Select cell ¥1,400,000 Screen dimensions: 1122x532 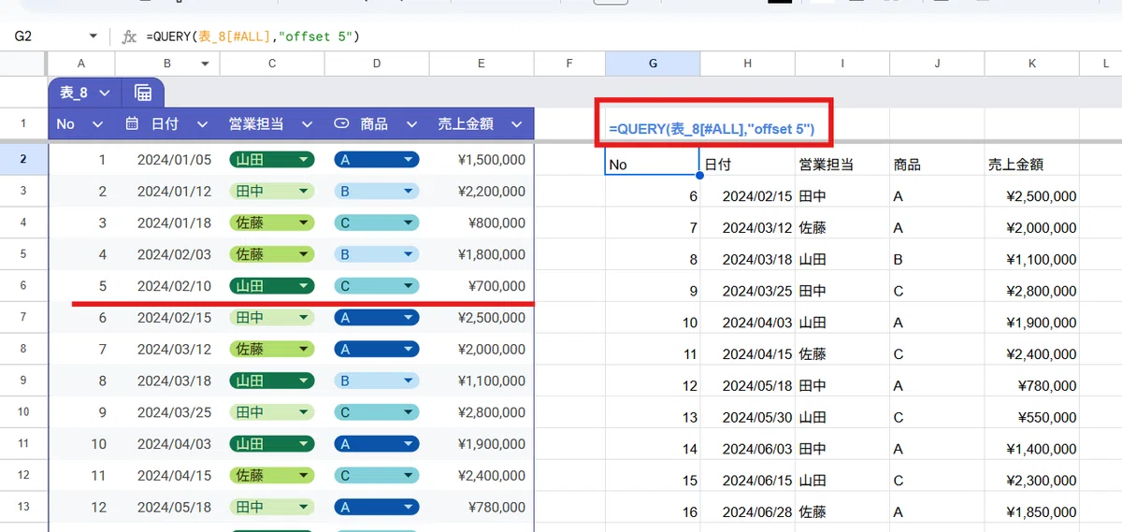click(x=1031, y=449)
